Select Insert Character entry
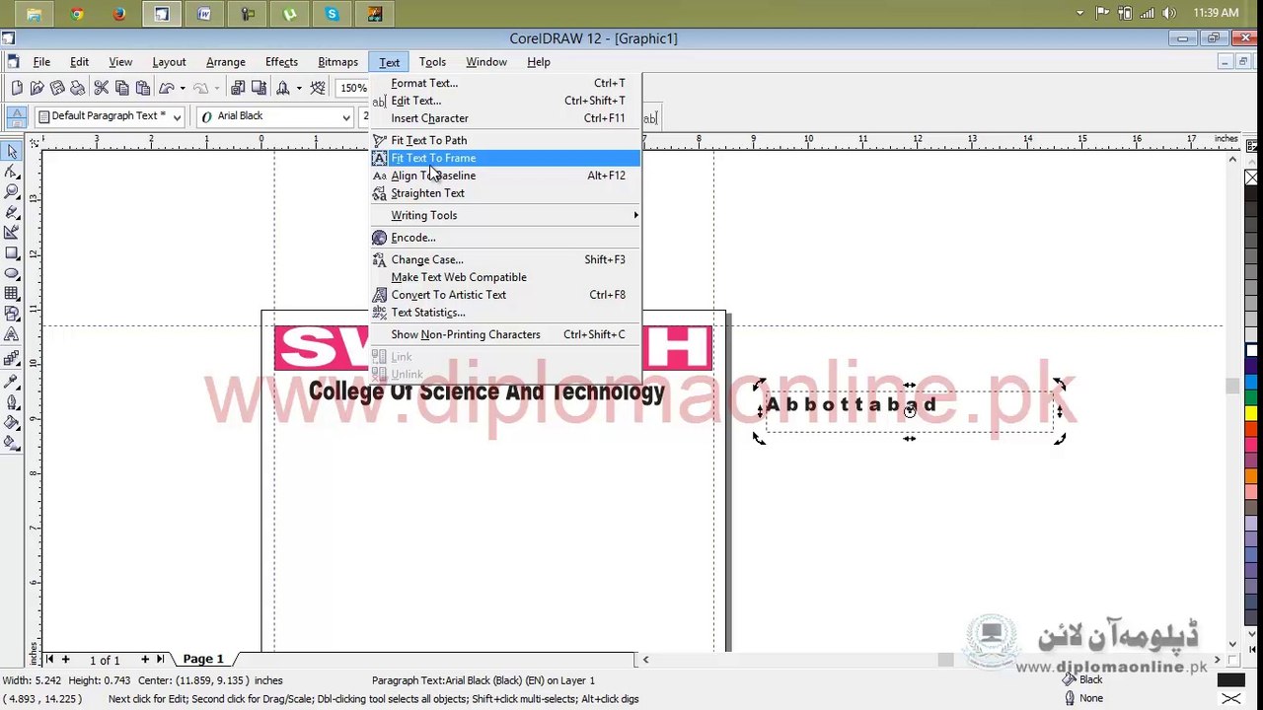 (x=505, y=118)
